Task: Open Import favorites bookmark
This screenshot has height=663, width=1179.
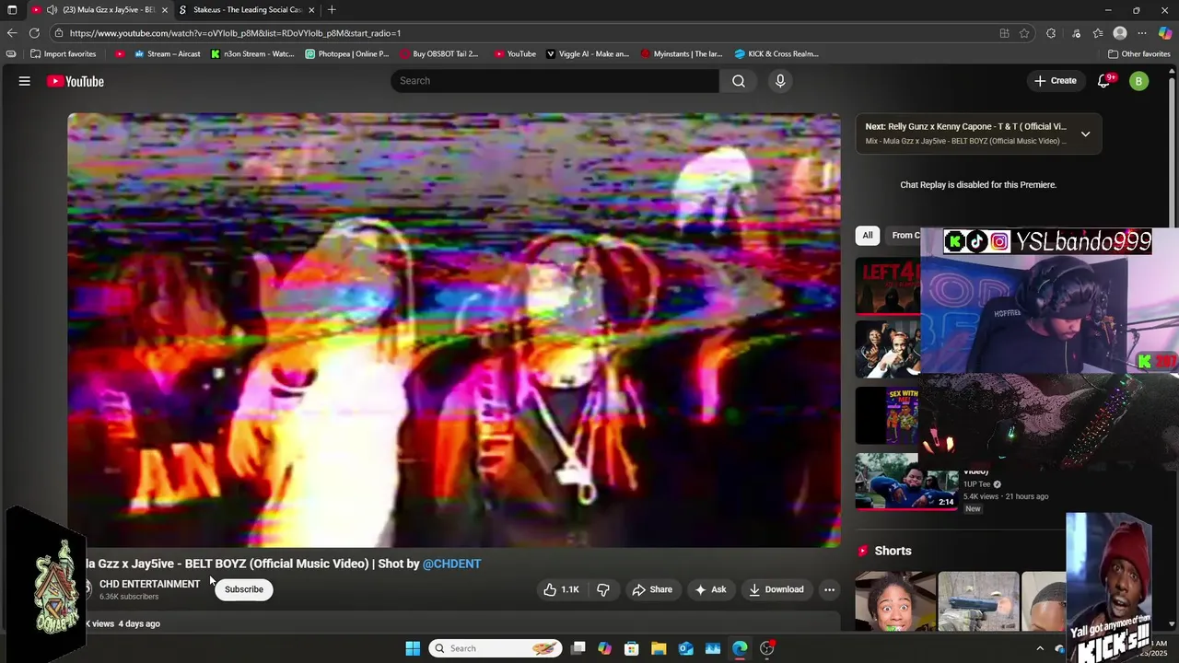Action: pyautogui.click(x=63, y=53)
